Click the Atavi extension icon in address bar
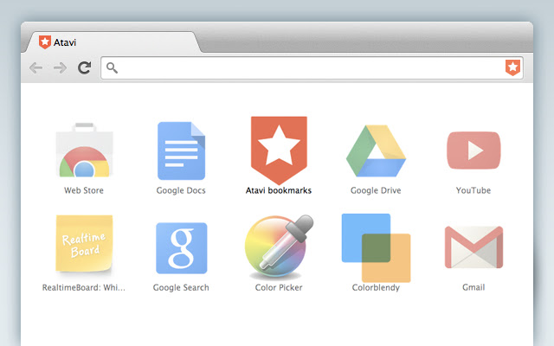The height and width of the screenshot is (346, 554). (512, 67)
